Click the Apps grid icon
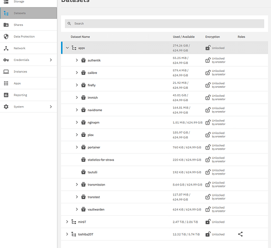This screenshot has width=271, height=248. click(x=6, y=83)
